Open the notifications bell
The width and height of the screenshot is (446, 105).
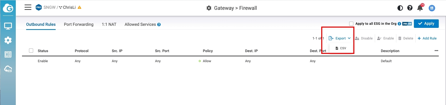(420, 8)
